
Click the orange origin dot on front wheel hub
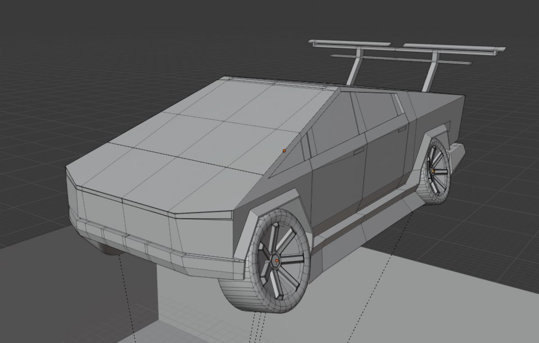coord(277,261)
